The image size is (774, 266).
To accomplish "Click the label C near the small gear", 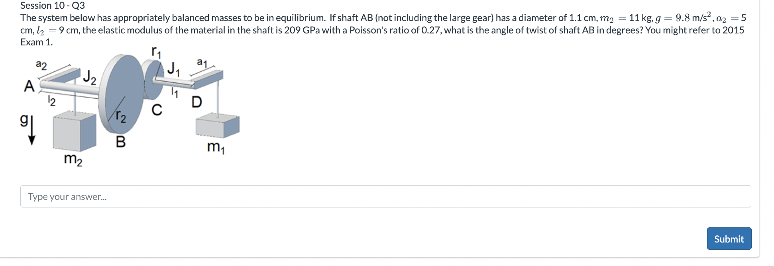I will pos(156,109).
